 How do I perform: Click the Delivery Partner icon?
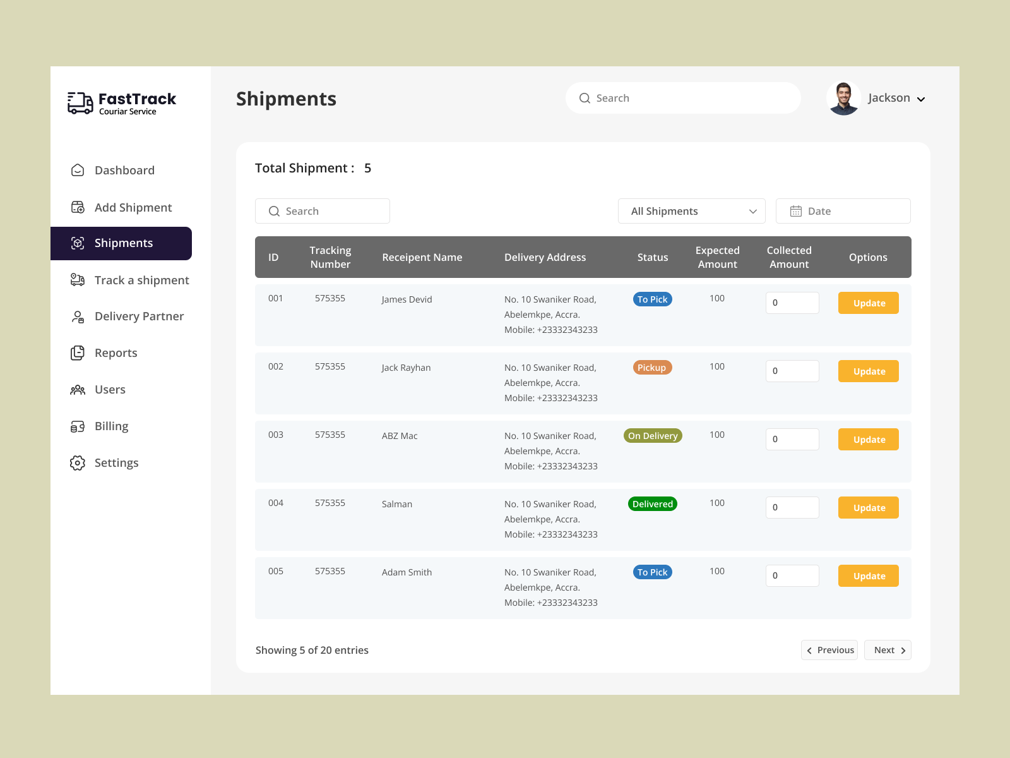click(x=77, y=316)
